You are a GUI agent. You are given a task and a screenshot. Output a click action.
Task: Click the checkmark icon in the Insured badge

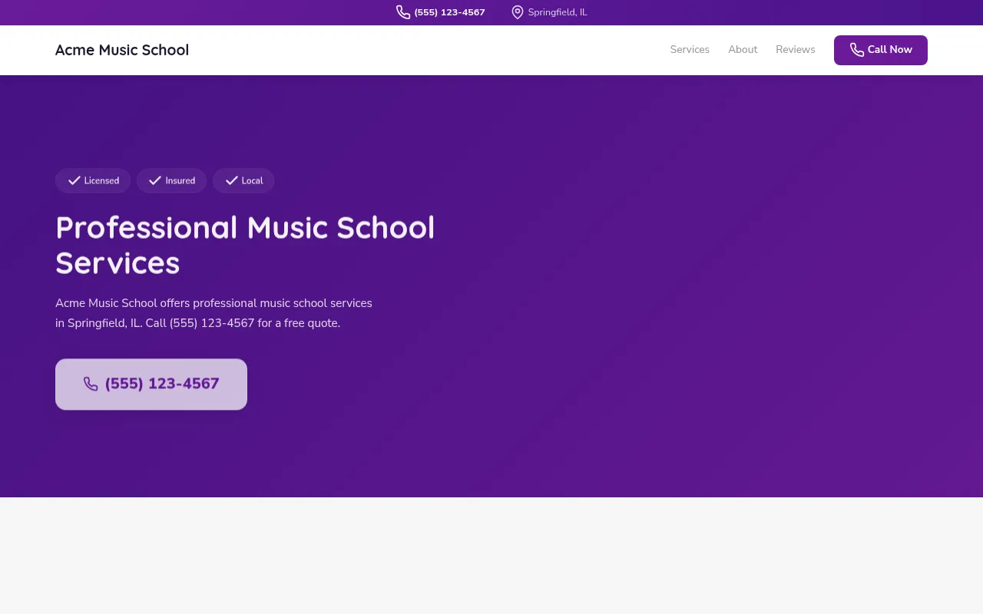[x=155, y=180]
